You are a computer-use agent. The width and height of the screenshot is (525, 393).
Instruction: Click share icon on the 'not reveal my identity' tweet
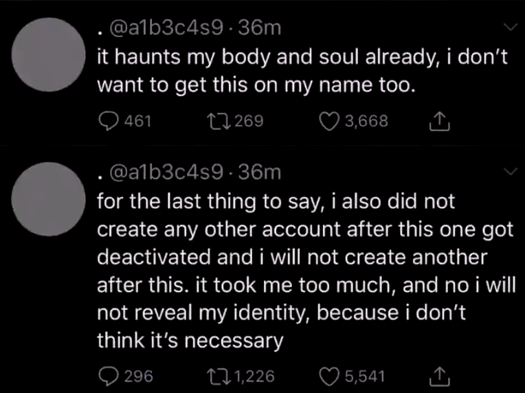tap(437, 376)
